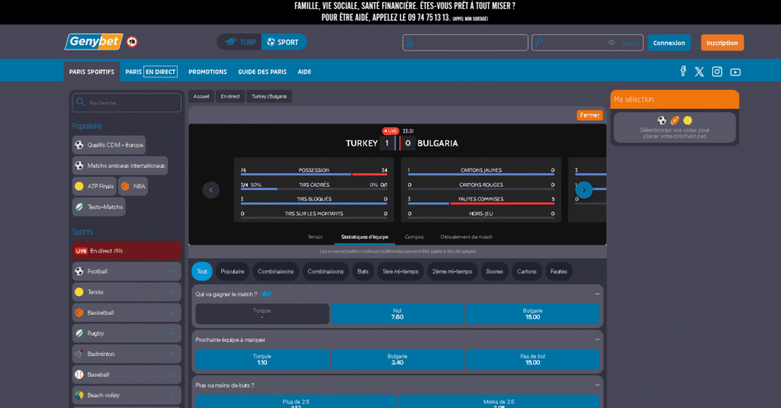The image size is (781, 408).
Task: Expand the Football sport chevron
Action: pos(172,271)
